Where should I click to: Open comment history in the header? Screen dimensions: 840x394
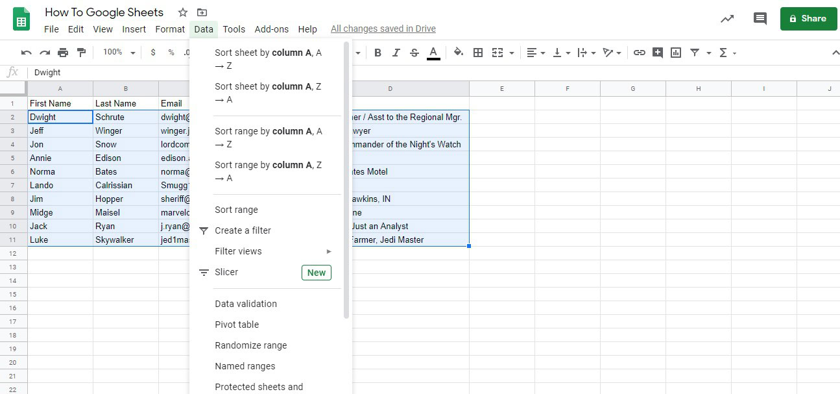pos(760,19)
